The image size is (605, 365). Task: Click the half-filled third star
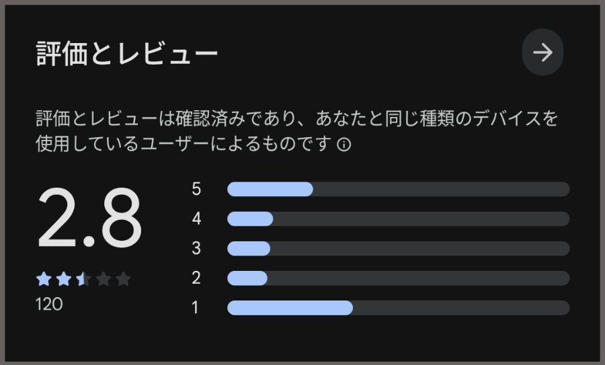(83, 279)
